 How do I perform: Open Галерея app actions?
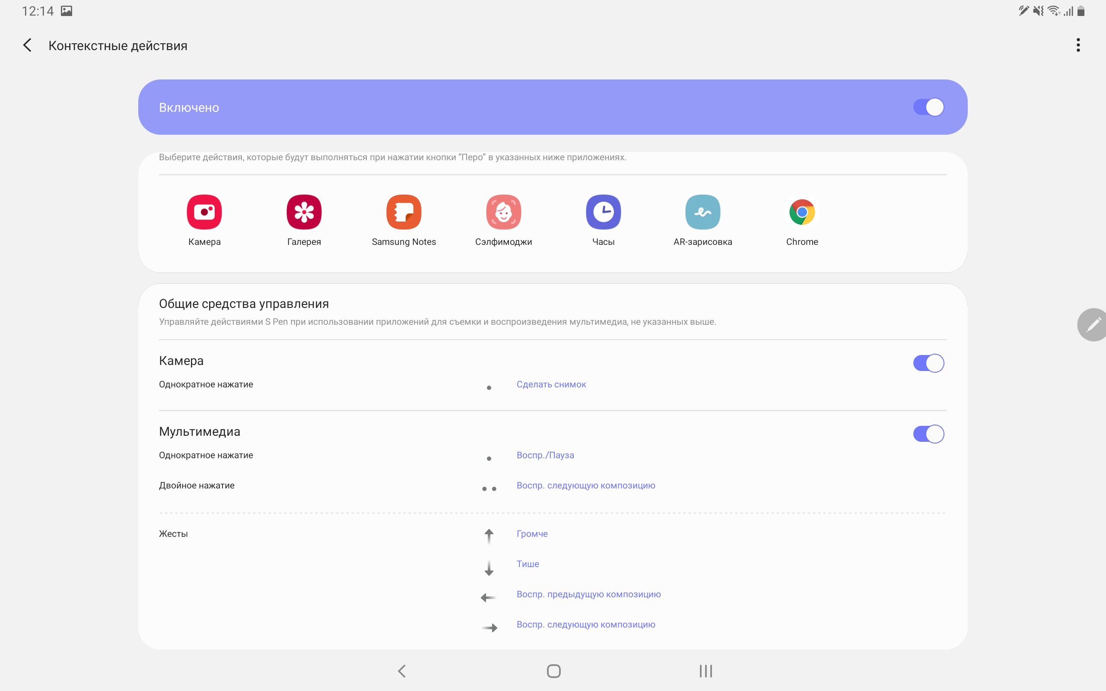click(304, 212)
